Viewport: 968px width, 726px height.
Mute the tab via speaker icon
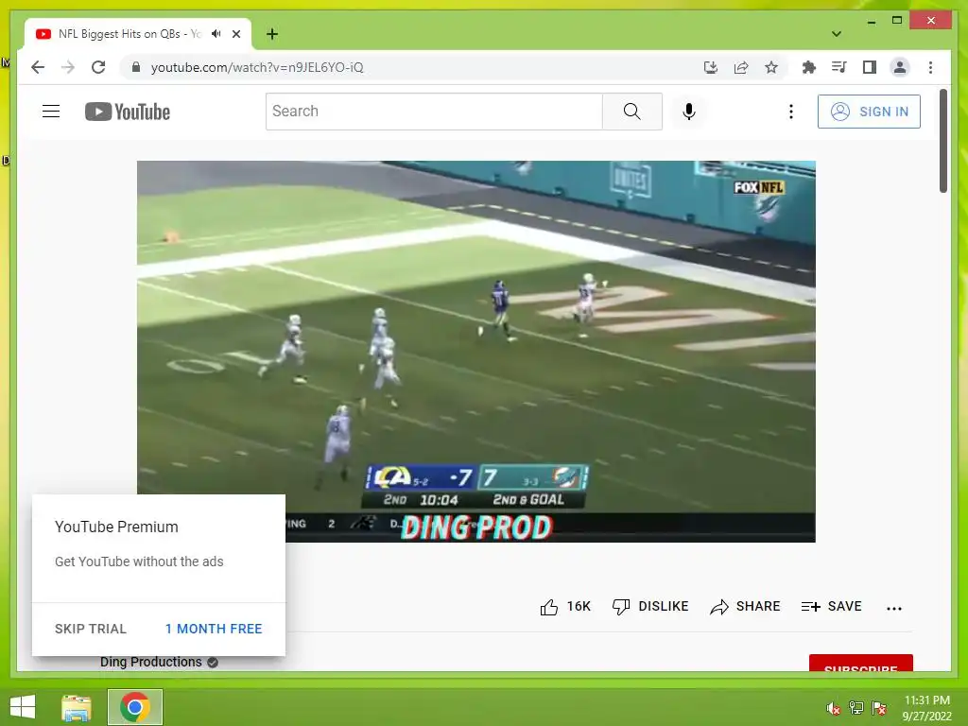(216, 34)
